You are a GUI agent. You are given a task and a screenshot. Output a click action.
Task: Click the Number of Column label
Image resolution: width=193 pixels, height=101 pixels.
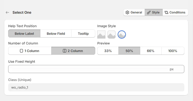[x=23, y=43]
